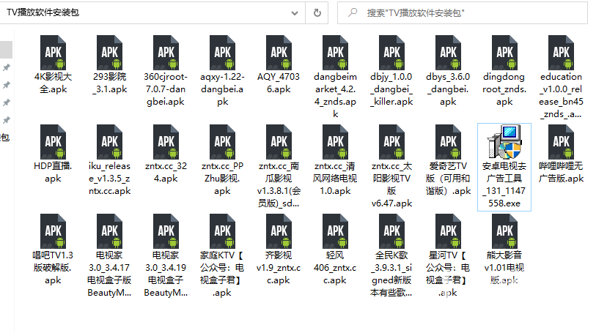Expand the address bar history dropdown

pos(295,13)
